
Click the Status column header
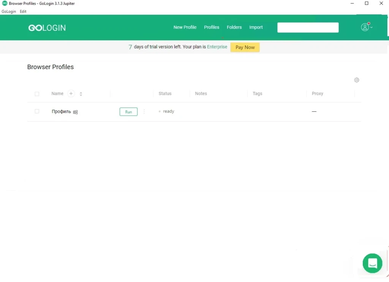pyautogui.click(x=165, y=93)
